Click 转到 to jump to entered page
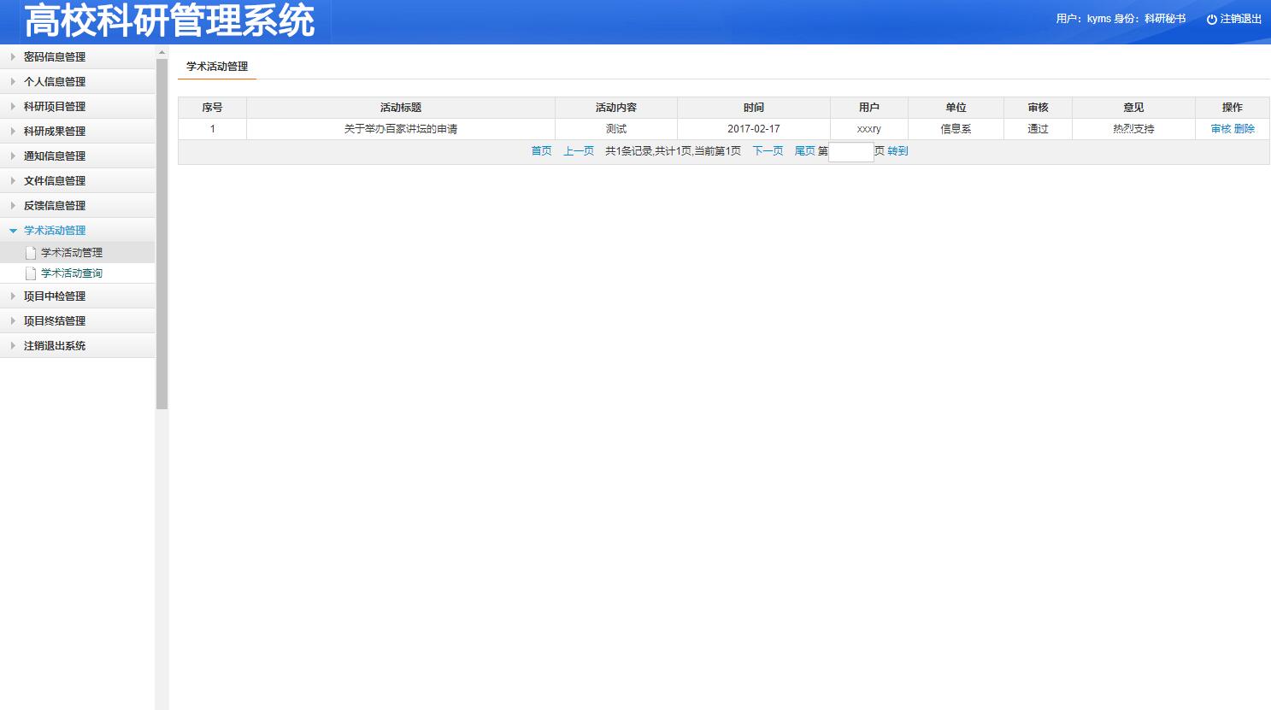Viewport: 1271px width, 710px height. (898, 150)
